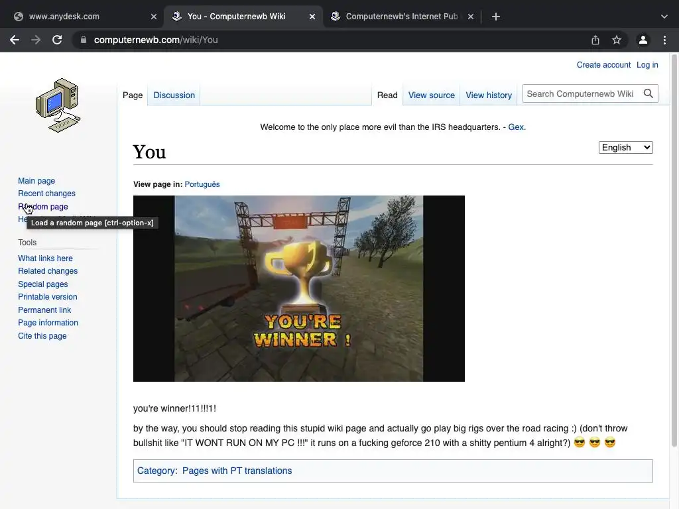Open Recent changes in sidebar

47,194
